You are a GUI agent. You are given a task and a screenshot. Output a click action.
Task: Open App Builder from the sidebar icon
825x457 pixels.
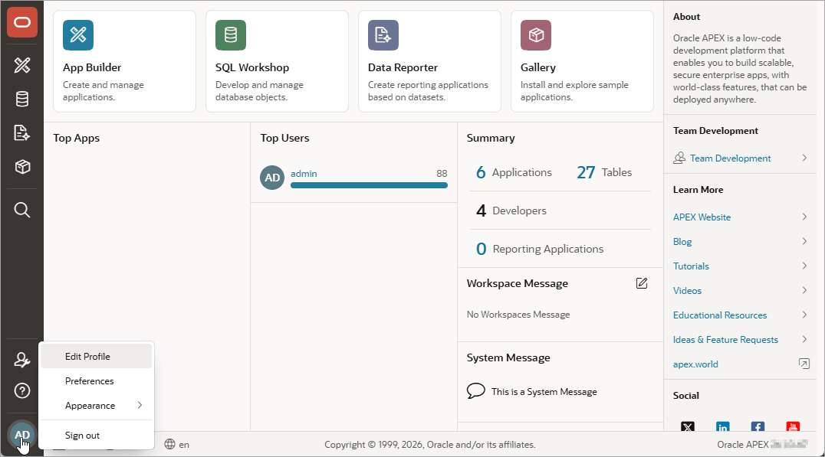tap(22, 65)
